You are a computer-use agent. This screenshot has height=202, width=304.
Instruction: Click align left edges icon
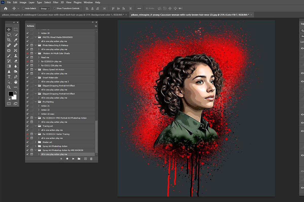coord(87,8)
